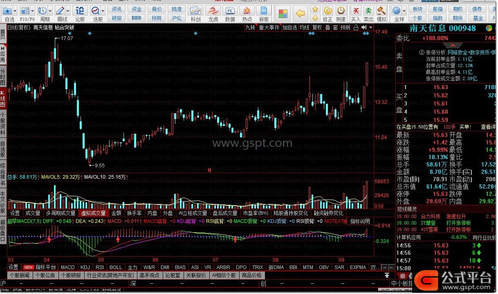Open the 新股 IPO icon
Viewport: 498px width, 294px height.
click(264, 11)
